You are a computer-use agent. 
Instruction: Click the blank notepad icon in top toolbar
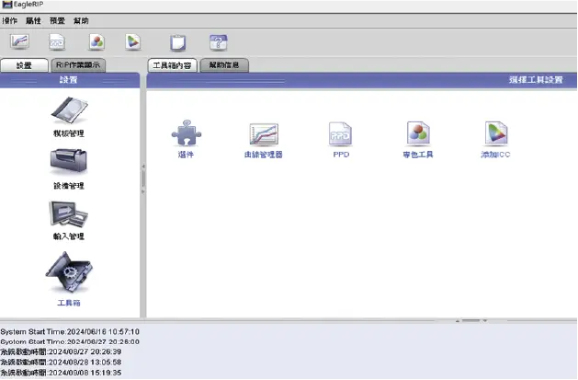[x=177, y=41]
